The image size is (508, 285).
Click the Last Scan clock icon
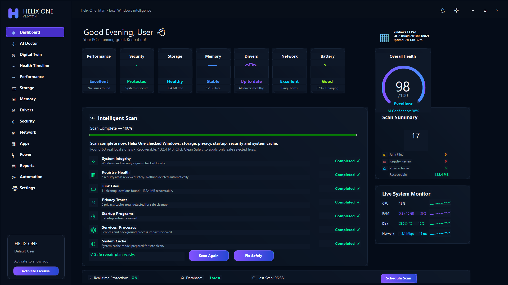(x=254, y=278)
